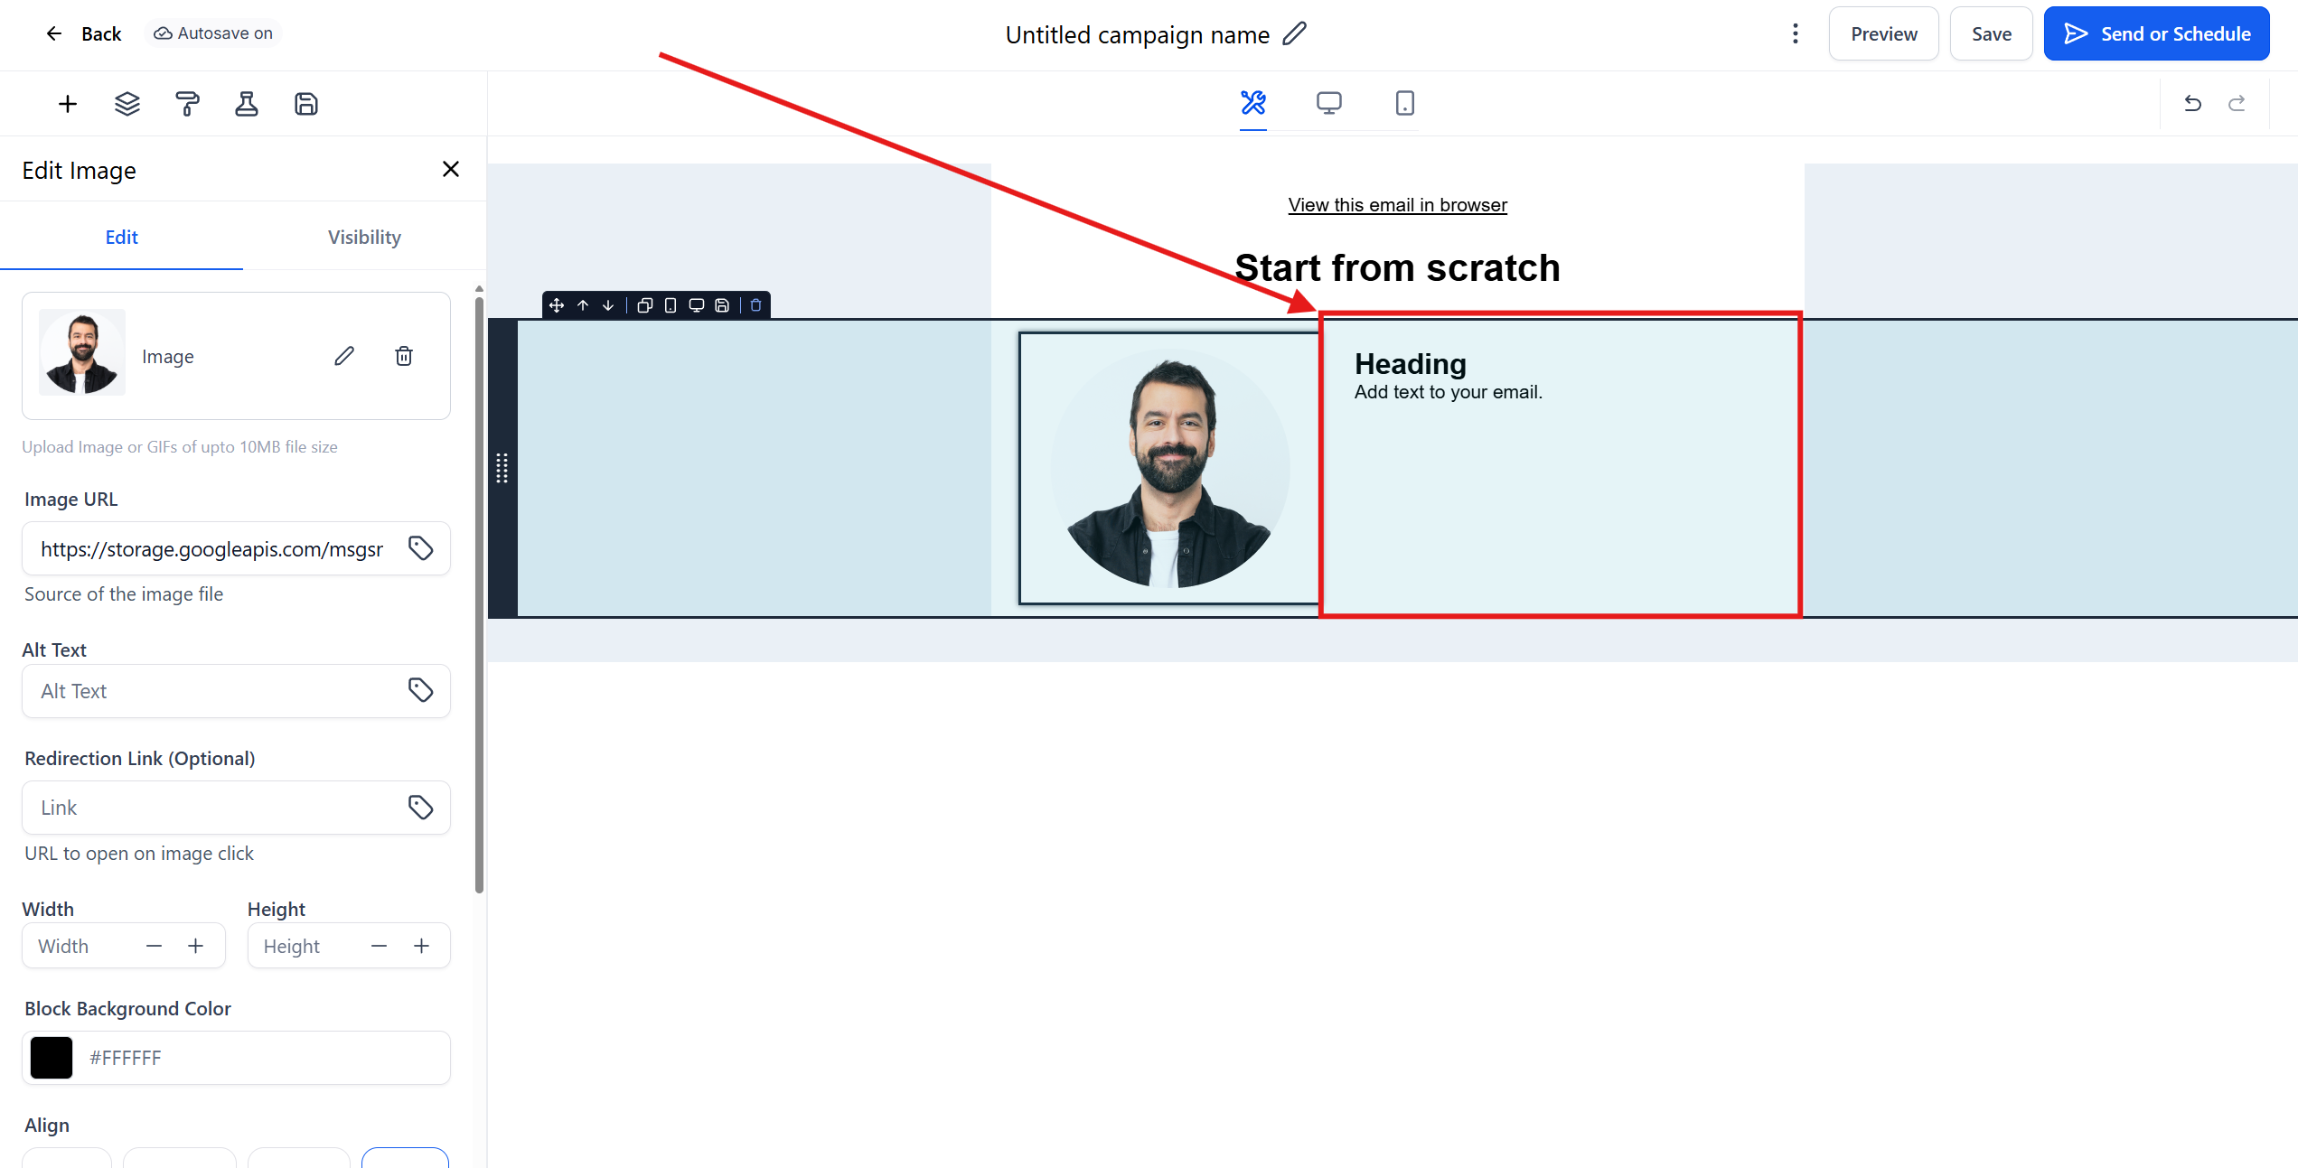Click the add block plus icon
Screen dimensions: 2298x1168
coord(68,104)
